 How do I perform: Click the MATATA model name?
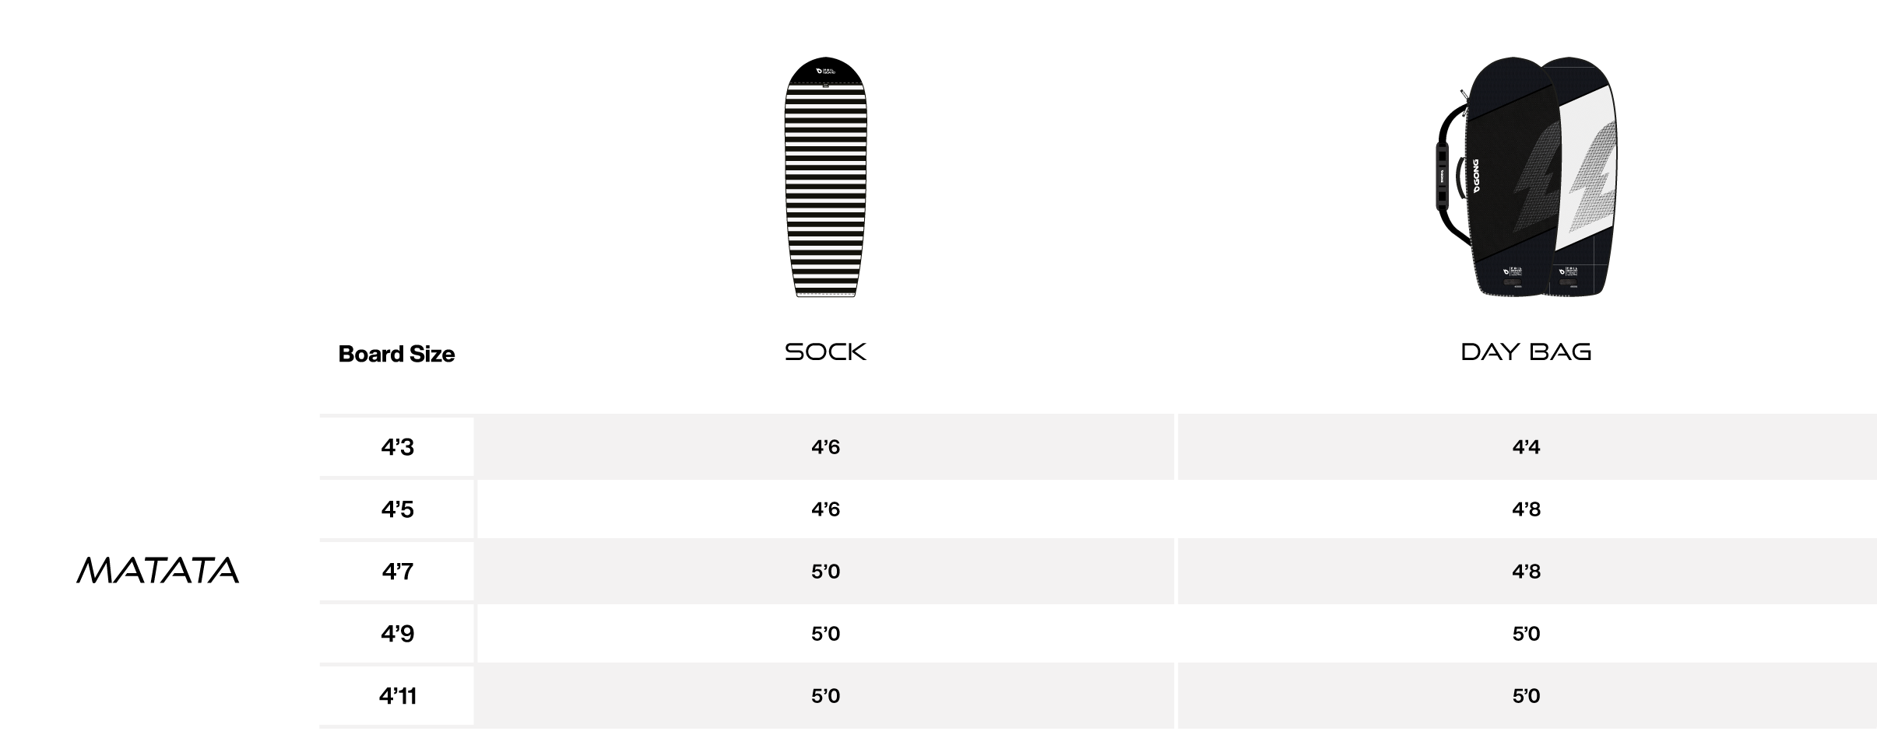pyautogui.click(x=157, y=571)
